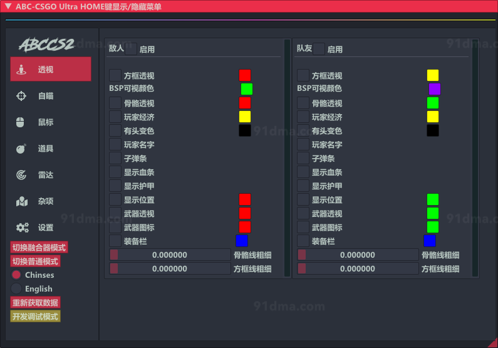Open the 雷达 radar icon
Viewport: 498px width, 348px height.
(x=21, y=175)
